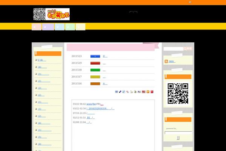Open the article link on the 2011517 row
The width and height of the screenshot is (226, 151).
(104, 77)
